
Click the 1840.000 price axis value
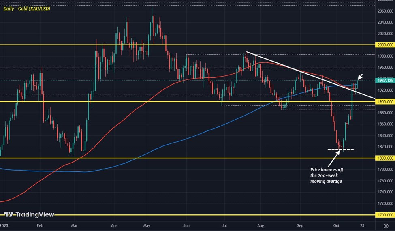pyautogui.click(x=385, y=135)
